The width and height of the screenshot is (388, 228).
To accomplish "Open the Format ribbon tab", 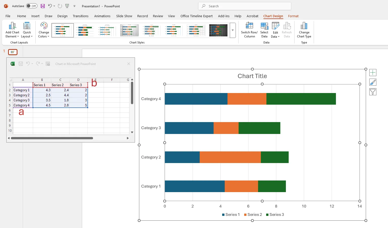I will point(293,16).
